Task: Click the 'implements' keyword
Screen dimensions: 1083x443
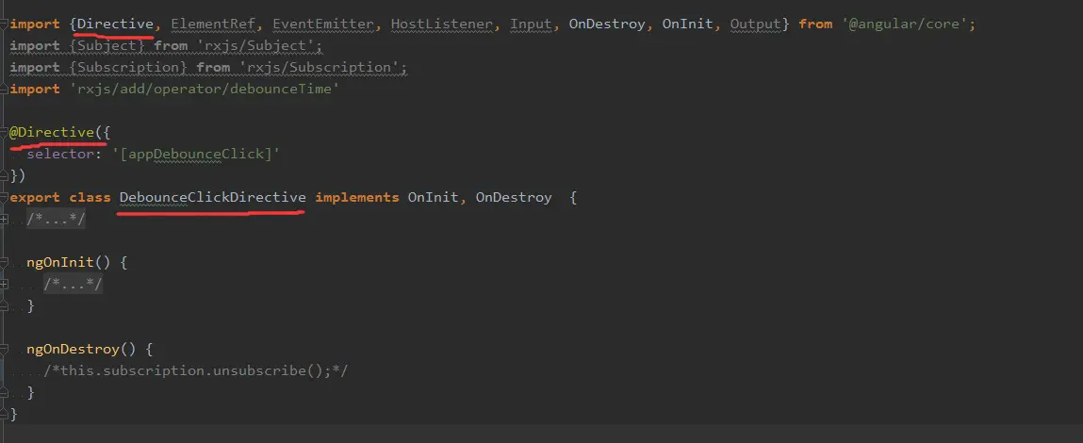Action: click(357, 197)
